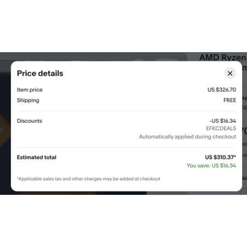Select the Discounts label
The image size is (247, 247).
(x=30, y=121)
